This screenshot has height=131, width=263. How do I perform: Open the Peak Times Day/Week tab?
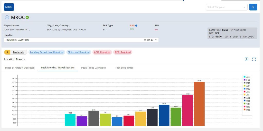tap(93, 68)
